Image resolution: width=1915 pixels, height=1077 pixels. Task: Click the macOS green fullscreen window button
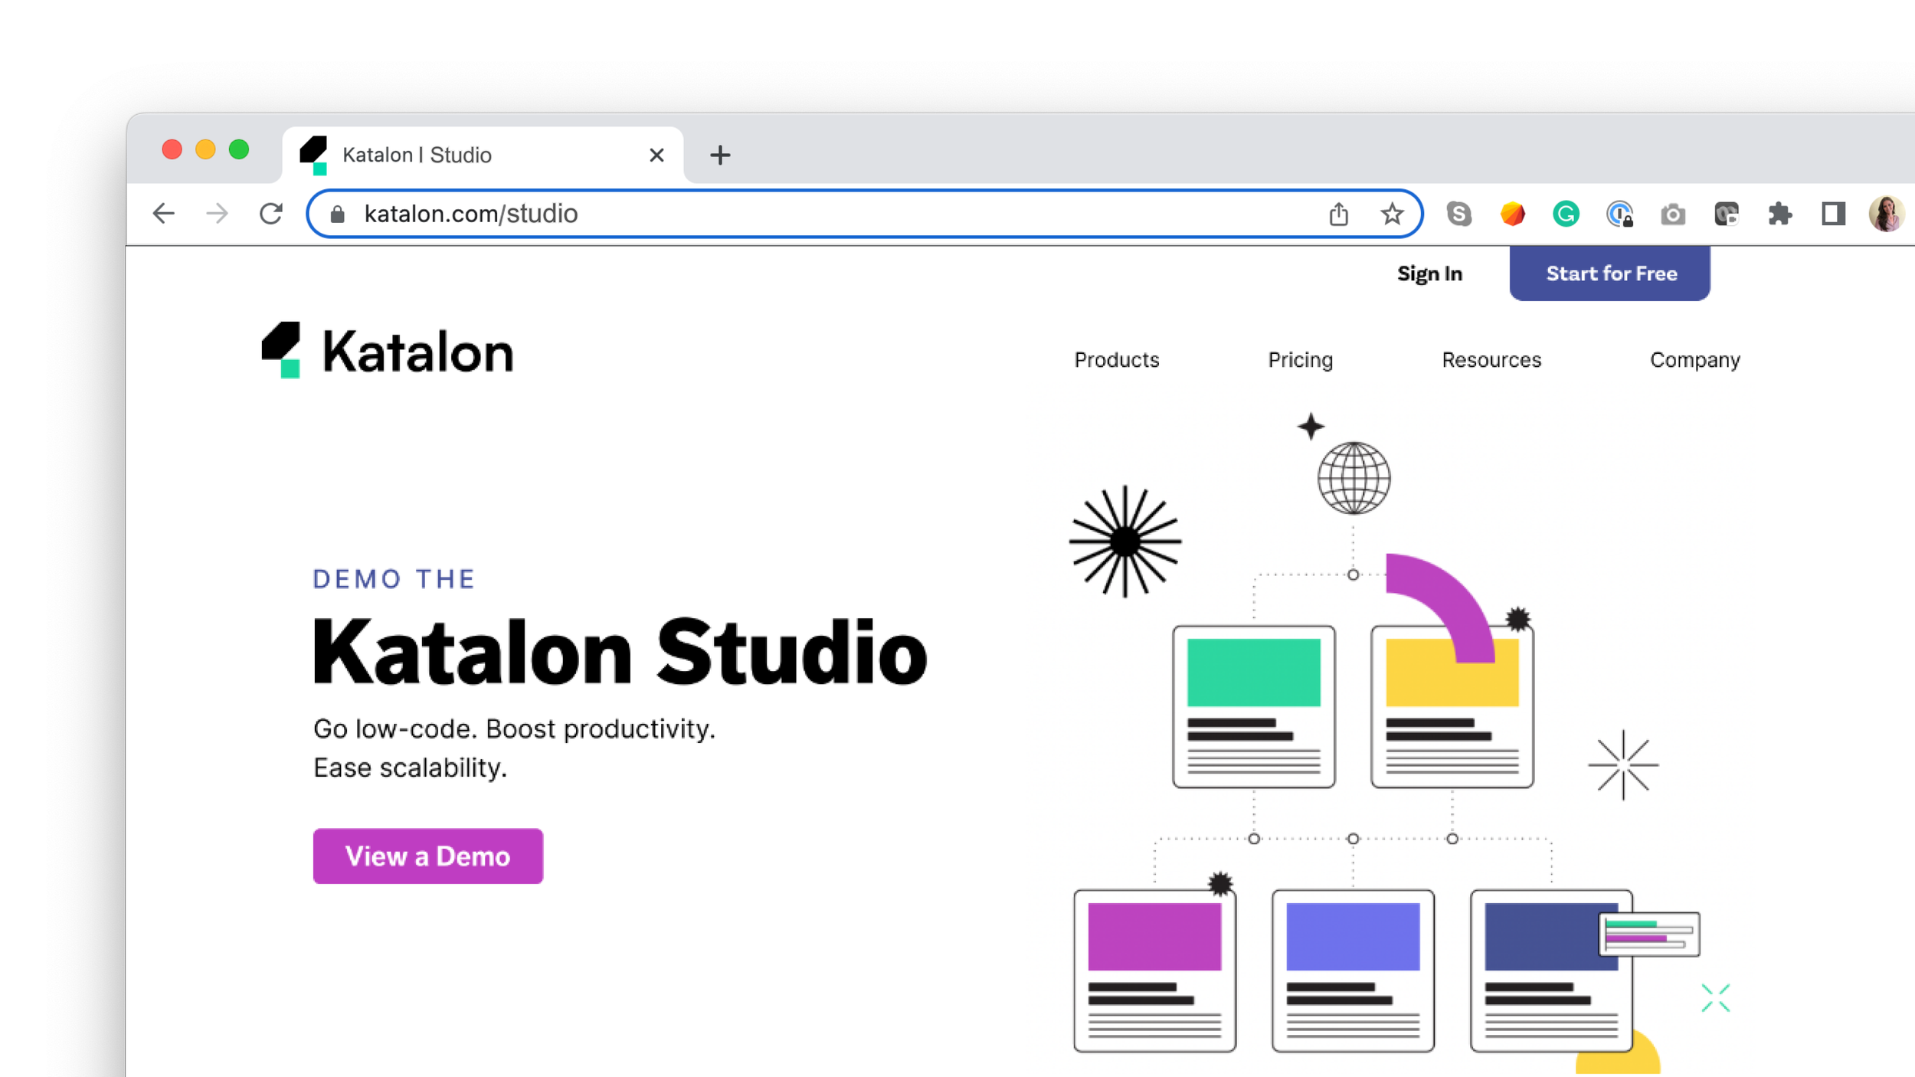pos(239,149)
